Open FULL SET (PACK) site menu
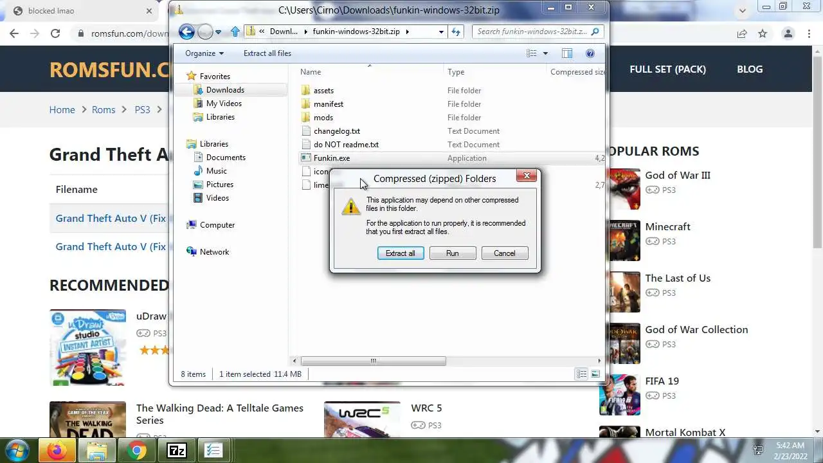The image size is (823, 463). click(667, 69)
